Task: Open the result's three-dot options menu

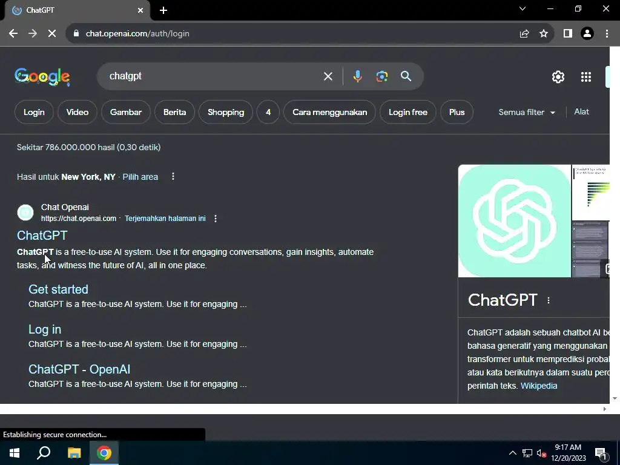Action: pyautogui.click(x=216, y=218)
